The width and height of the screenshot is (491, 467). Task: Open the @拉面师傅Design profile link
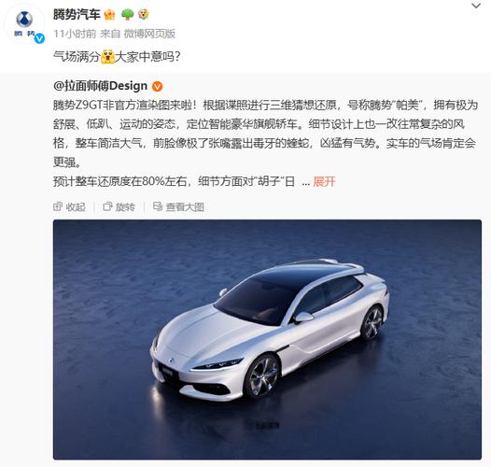(x=100, y=86)
